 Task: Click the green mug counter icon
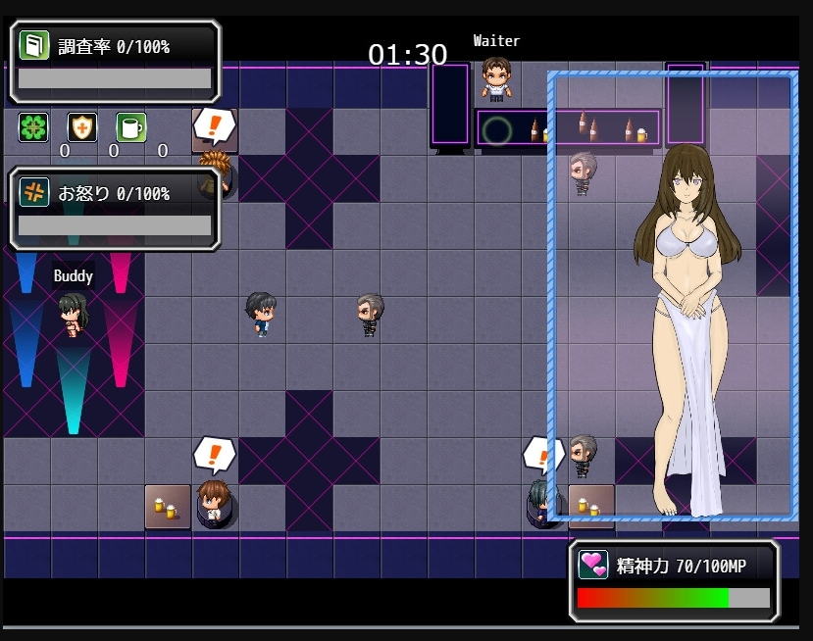click(x=130, y=127)
